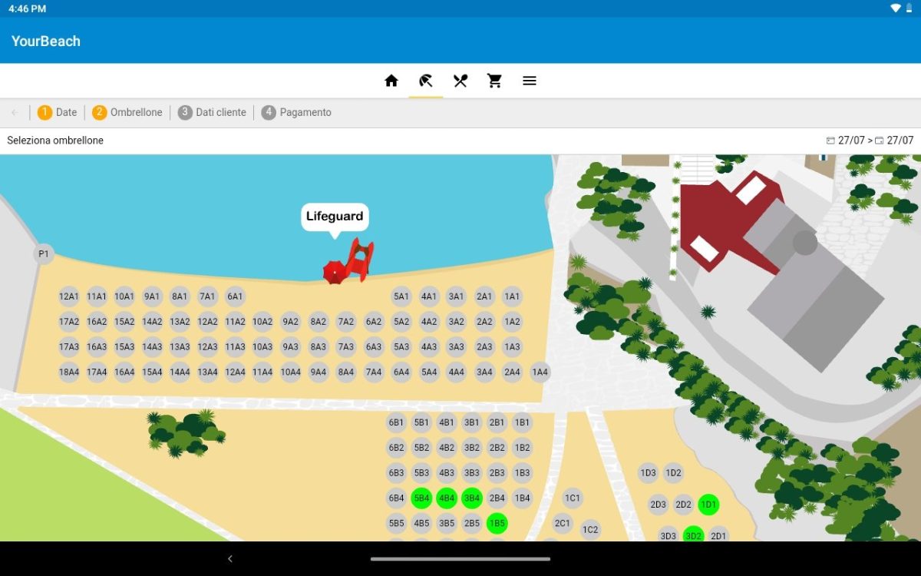Go to step 3 Dati cliente
The height and width of the screenshot is (576, 921).
point(213,113)
